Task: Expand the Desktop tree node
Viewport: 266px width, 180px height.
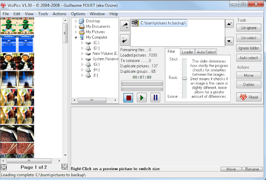Action: [76, 21]
